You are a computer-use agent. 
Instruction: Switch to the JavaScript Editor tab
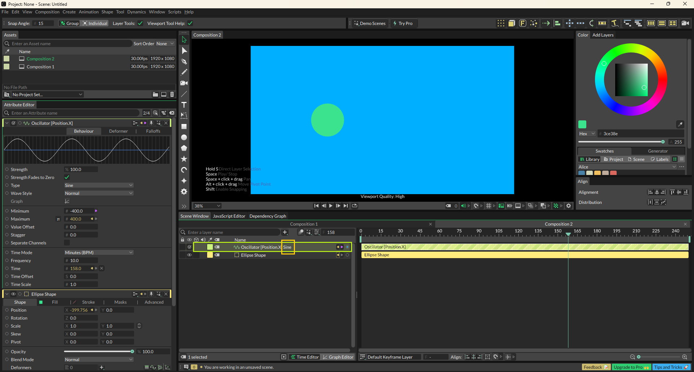229,216
